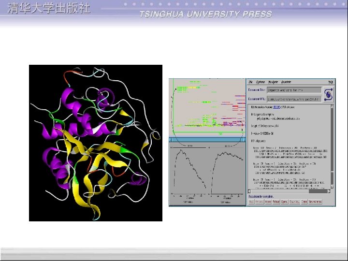Image resolution: width=348 pixels, height=261 pixels.
Task: Click the Forward button
Action: pyautogui.click(x=259, y=202)
